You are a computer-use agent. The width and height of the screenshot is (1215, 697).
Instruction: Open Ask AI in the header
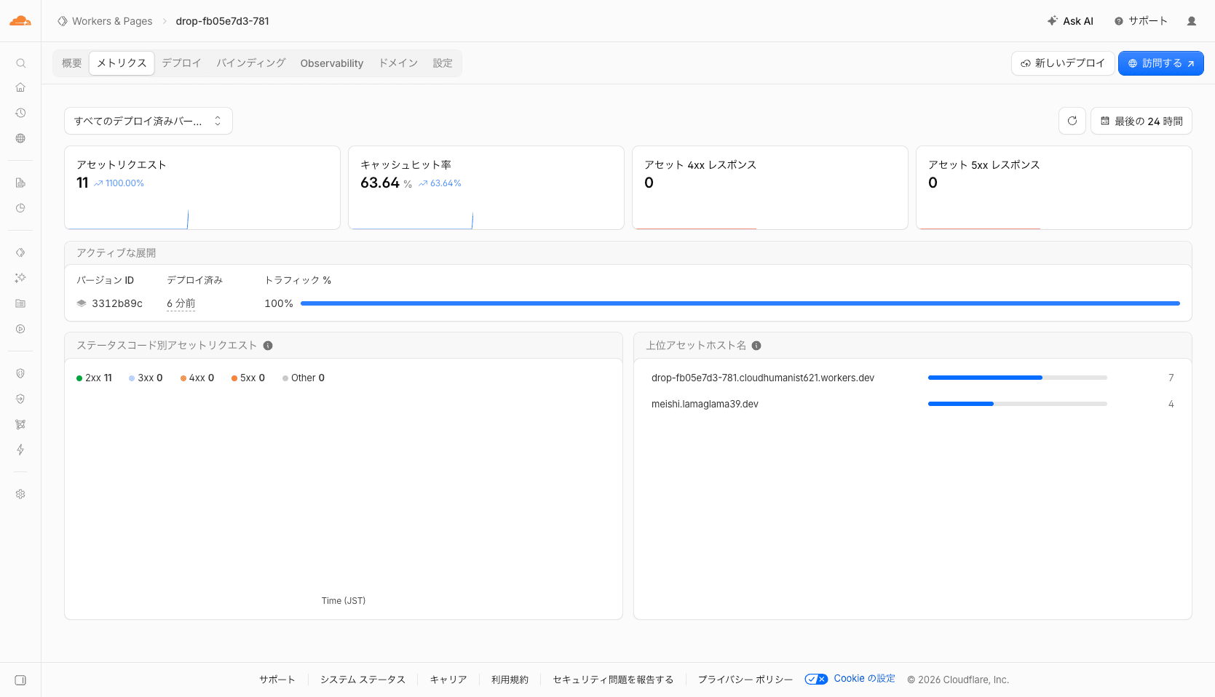coord(1070,21)
